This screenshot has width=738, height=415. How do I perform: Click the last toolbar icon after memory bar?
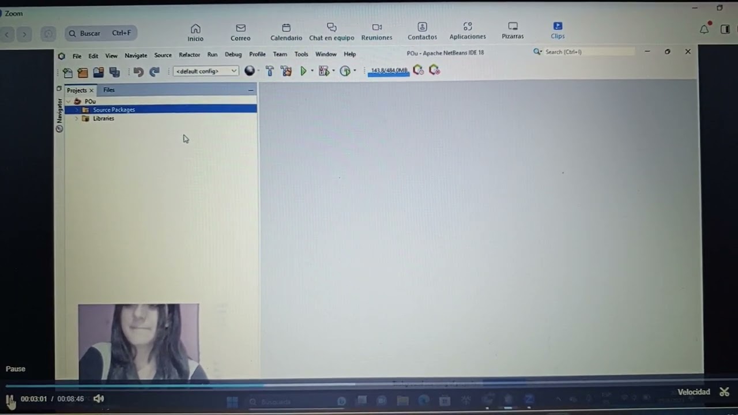point(435,70)
